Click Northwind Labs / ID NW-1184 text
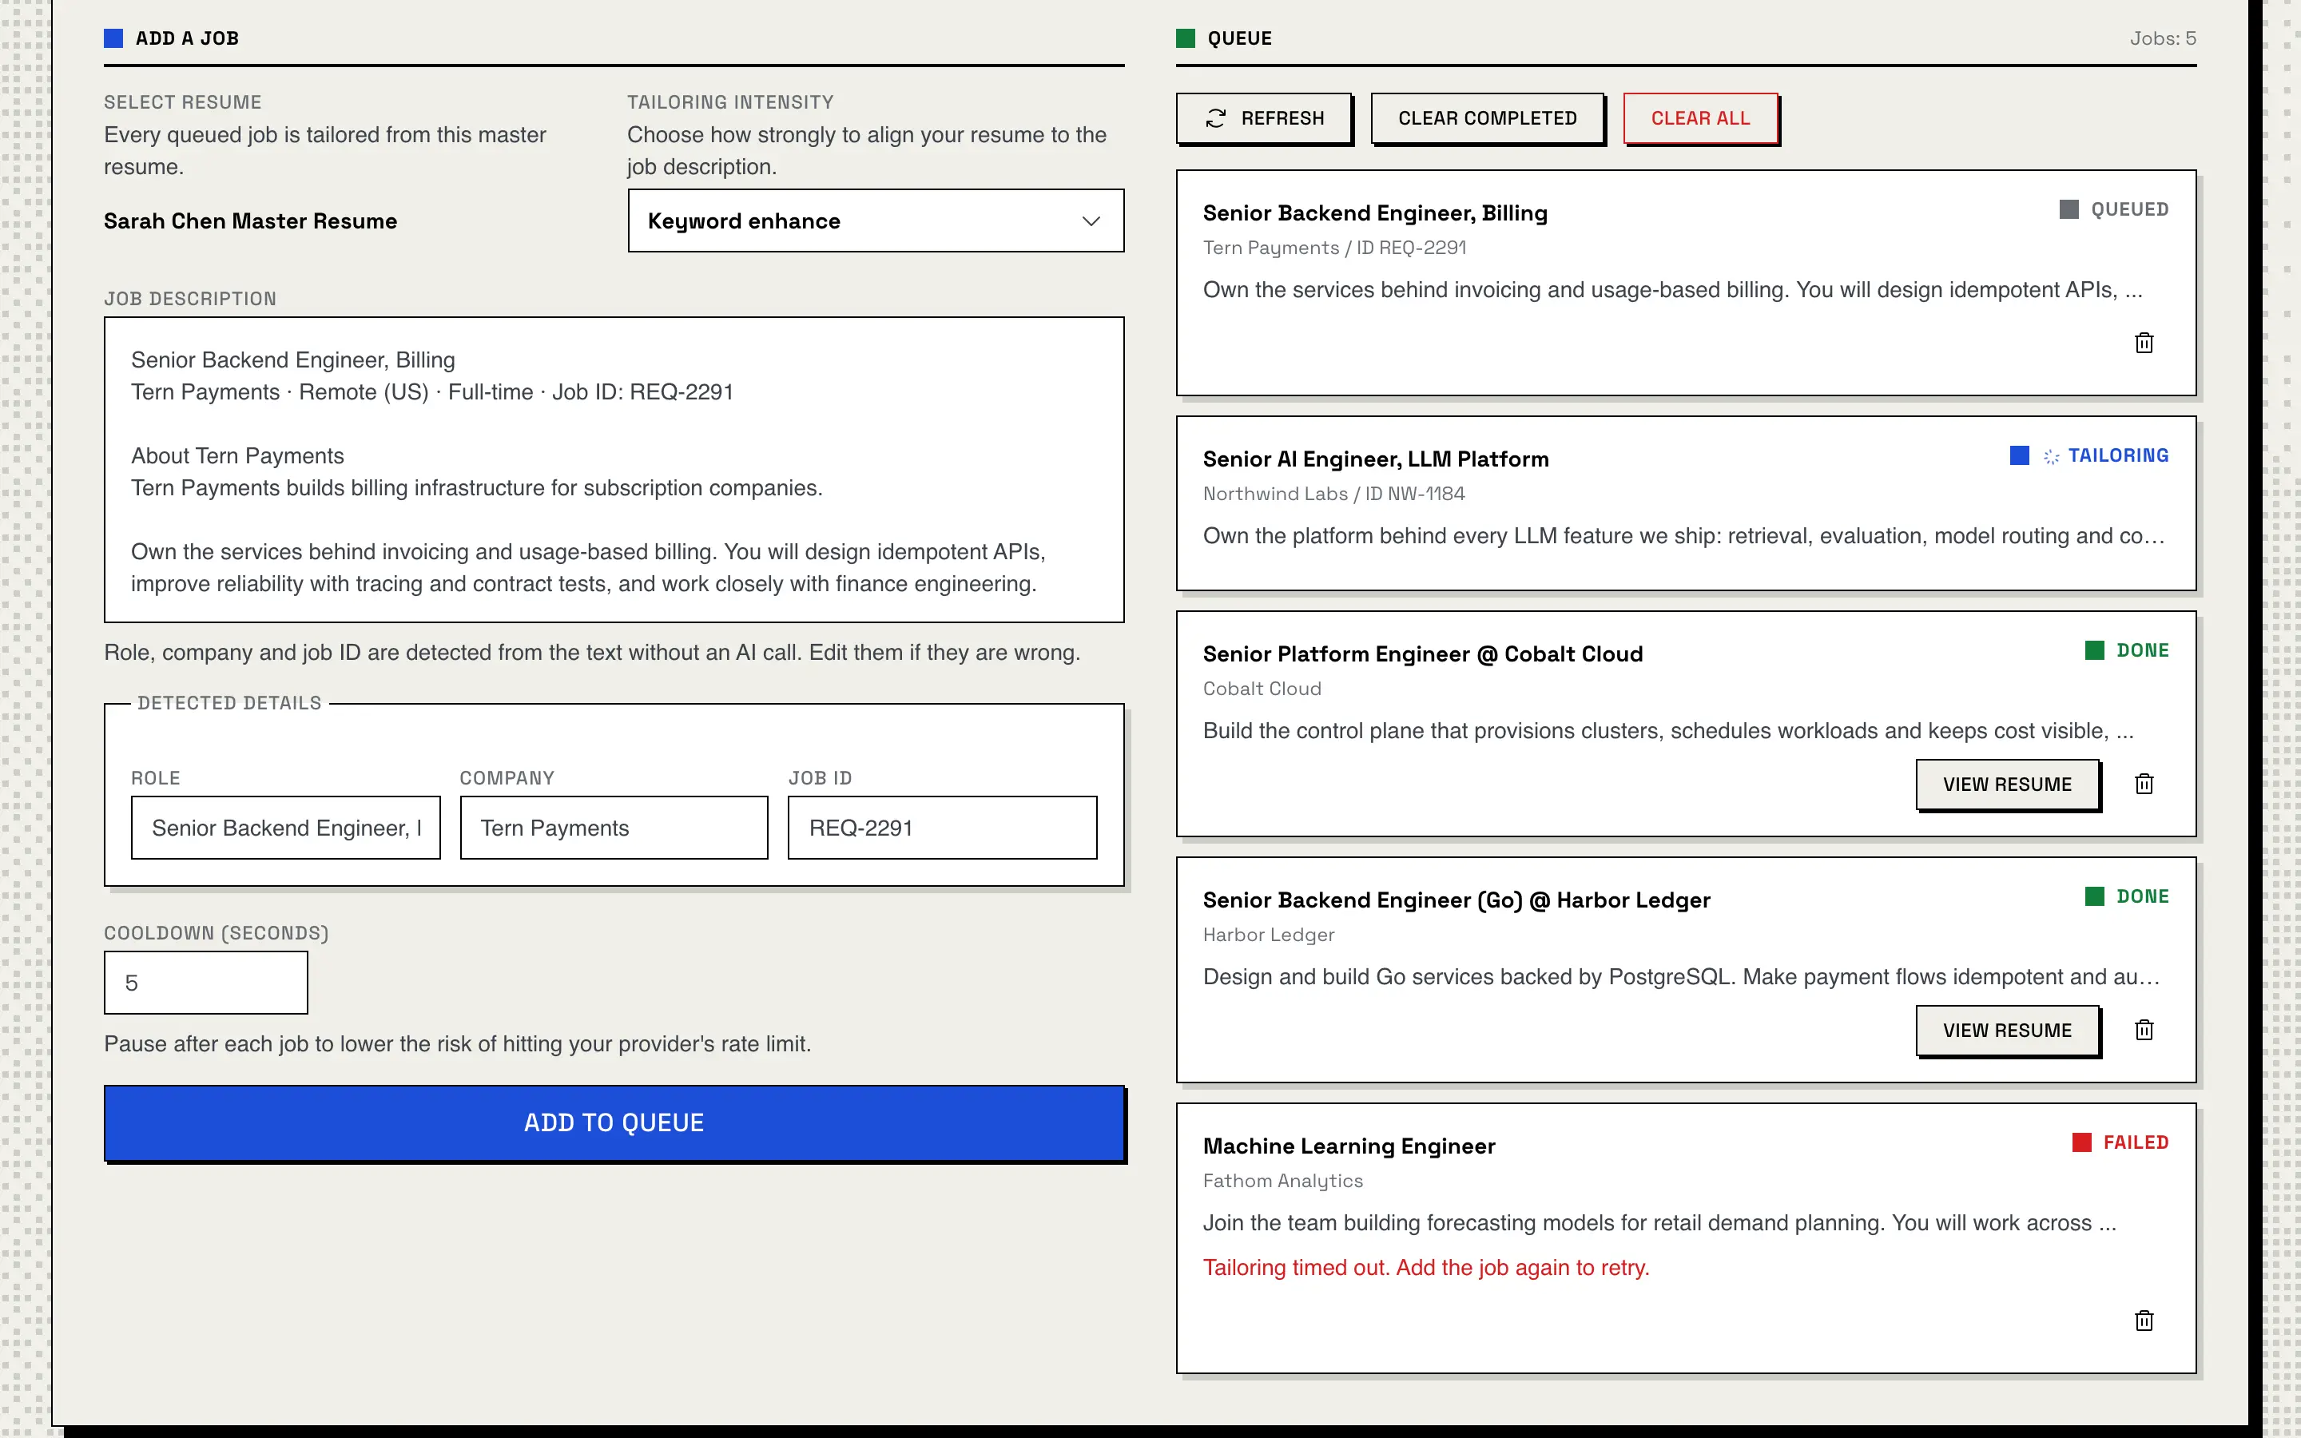Image resolution: width=2301 pixels, height=1438 pixels. (x=1334, y=494)
